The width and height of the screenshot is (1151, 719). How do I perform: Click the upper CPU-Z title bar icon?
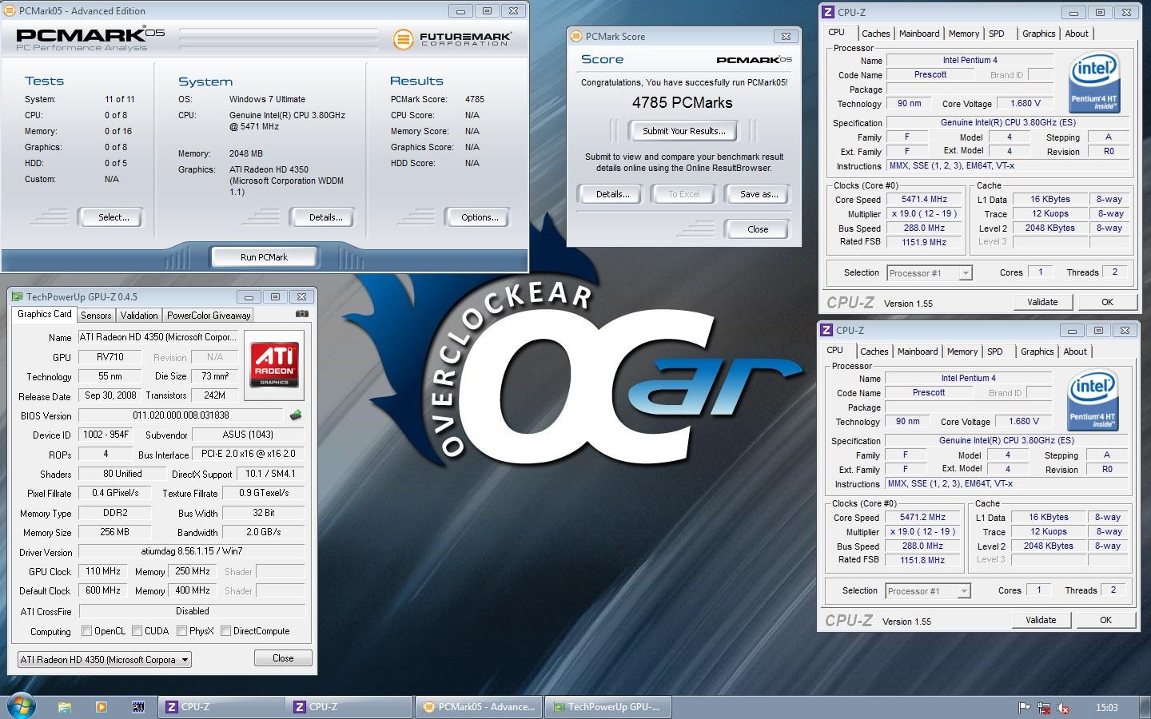click(x=828, y=13)
